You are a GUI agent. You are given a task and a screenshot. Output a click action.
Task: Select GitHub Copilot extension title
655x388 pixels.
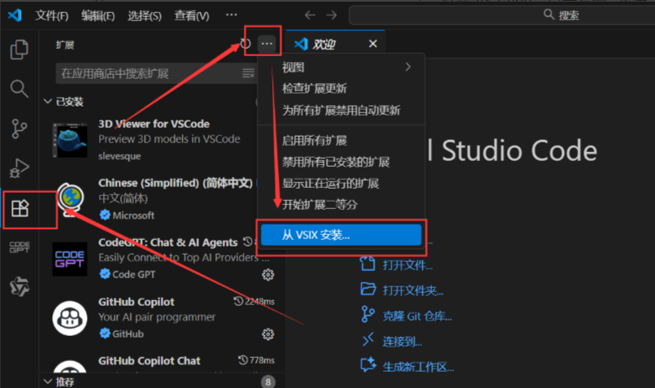pyautogui.click(x=137, y=302)
